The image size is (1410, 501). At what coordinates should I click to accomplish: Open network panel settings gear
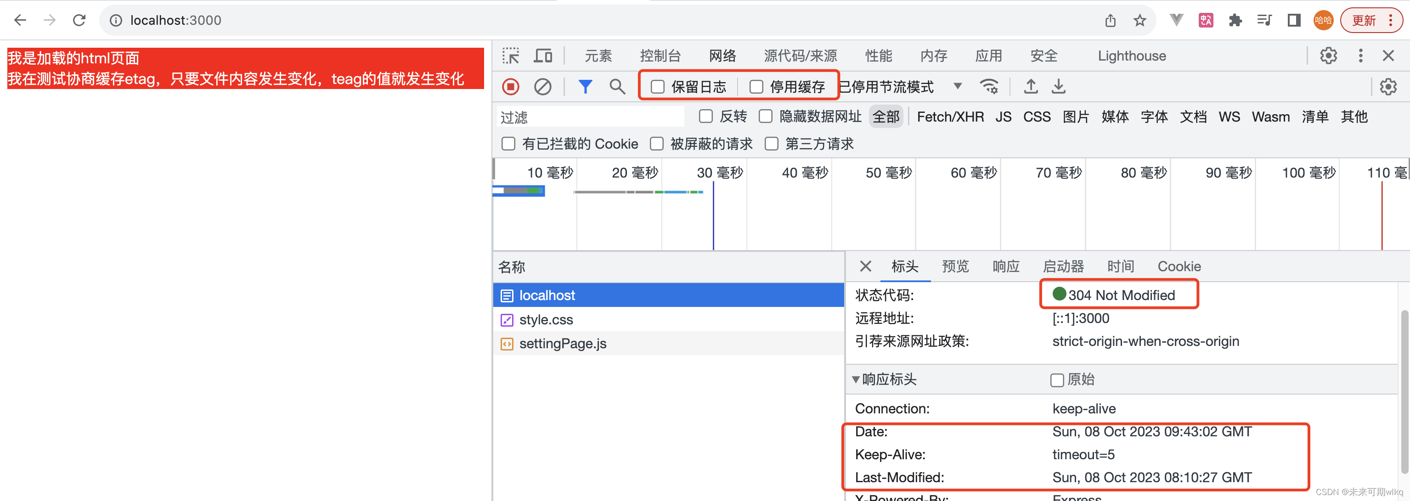click(1388, 87)
